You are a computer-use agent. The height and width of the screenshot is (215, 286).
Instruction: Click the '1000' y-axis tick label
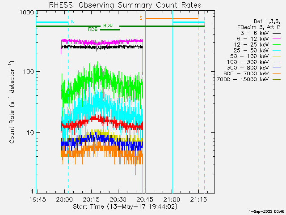(x=27, y=13)
